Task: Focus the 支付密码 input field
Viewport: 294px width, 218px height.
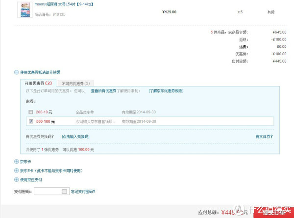Action: pyautogui.click(x=51, y=191)
